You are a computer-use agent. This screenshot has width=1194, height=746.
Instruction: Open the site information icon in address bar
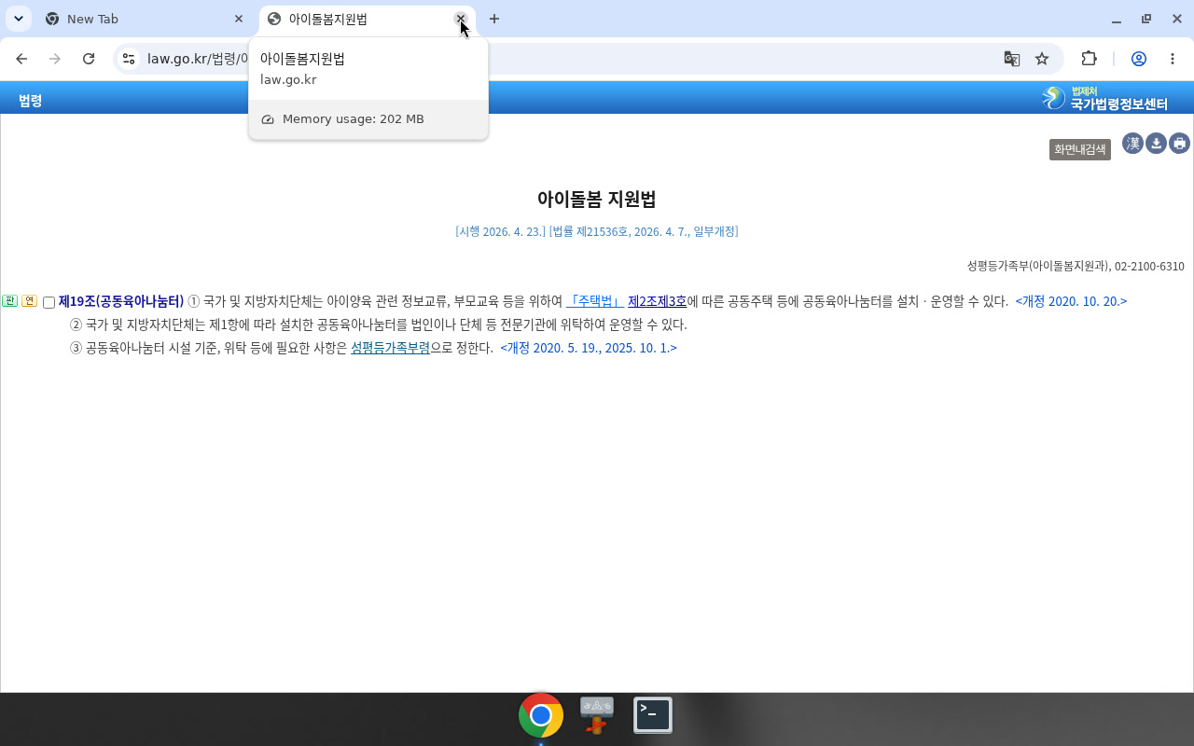pyautogui.click(x=129, y=59)
